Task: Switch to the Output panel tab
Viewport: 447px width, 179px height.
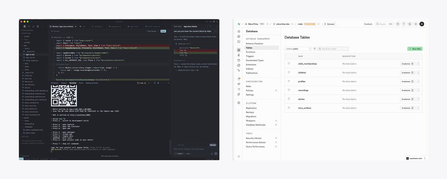Action: pyautogui.click(x=64, y=83)
